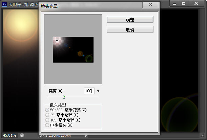This screenshot has height=140, width=207.
Task: Click the 确定 button to apply lens flare
Action: tap(130, 20)
